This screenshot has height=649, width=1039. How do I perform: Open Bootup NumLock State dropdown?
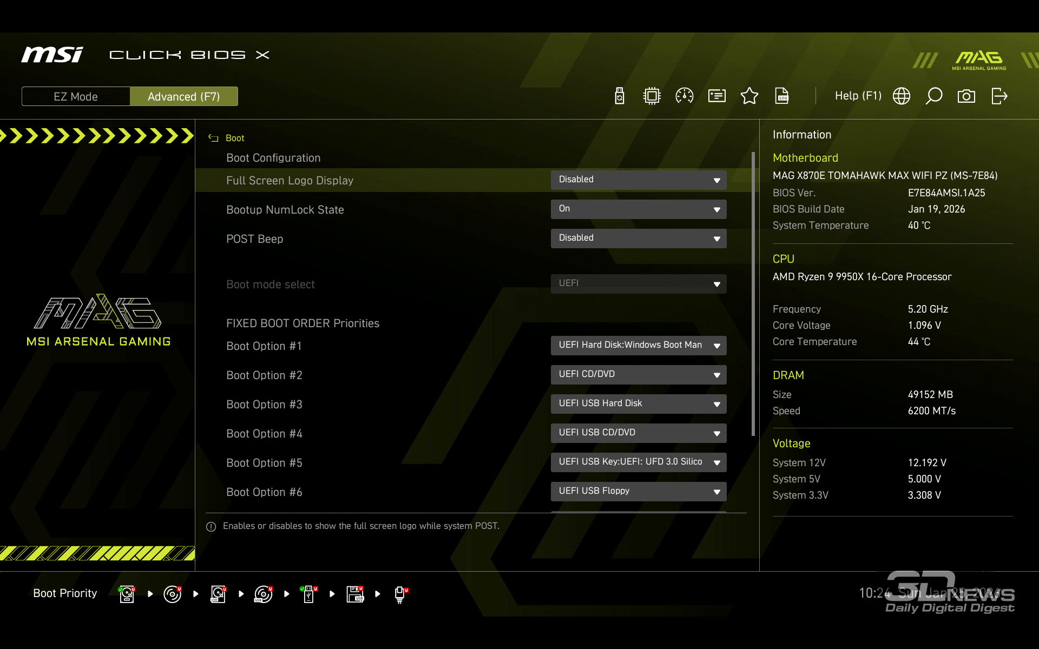(639, 209)
